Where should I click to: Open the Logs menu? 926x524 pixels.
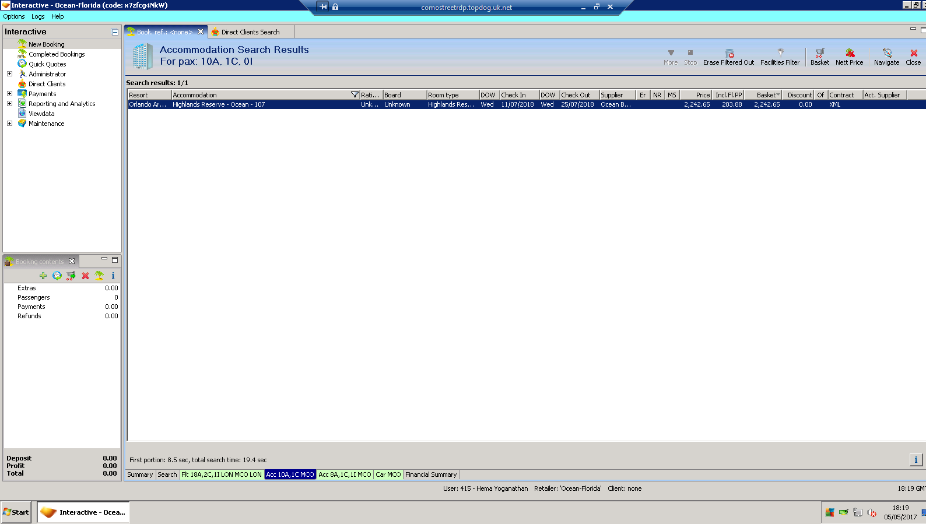coord(38,16)
